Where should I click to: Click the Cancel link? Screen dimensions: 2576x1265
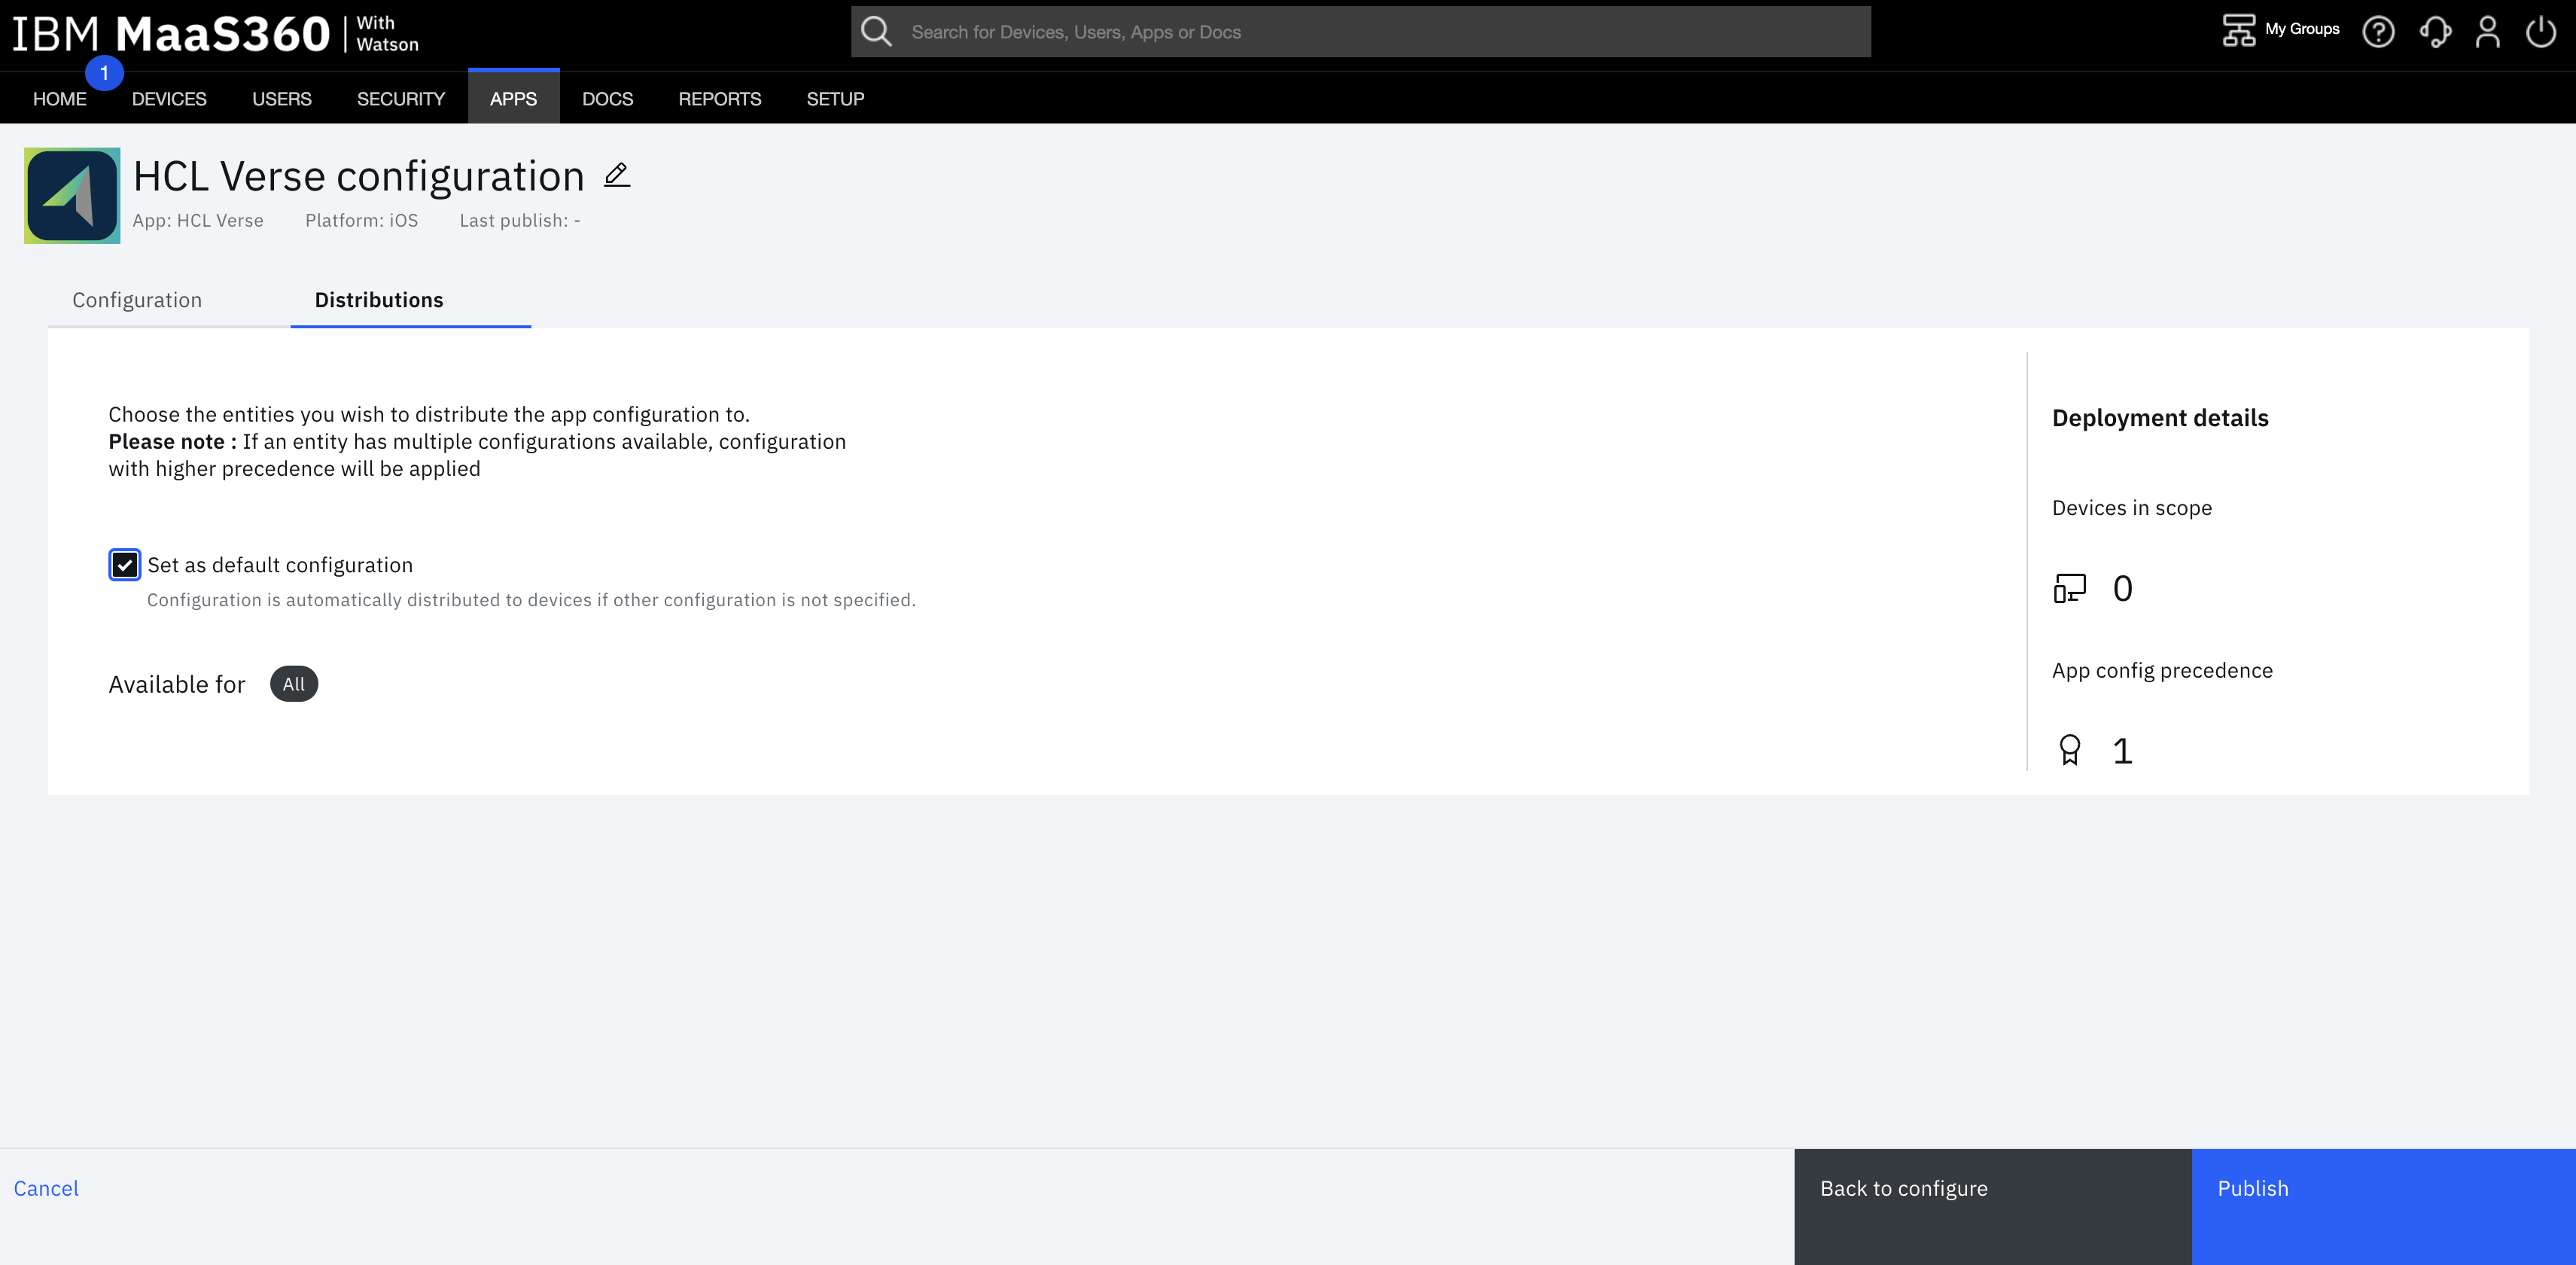(x=45, y=1188)
